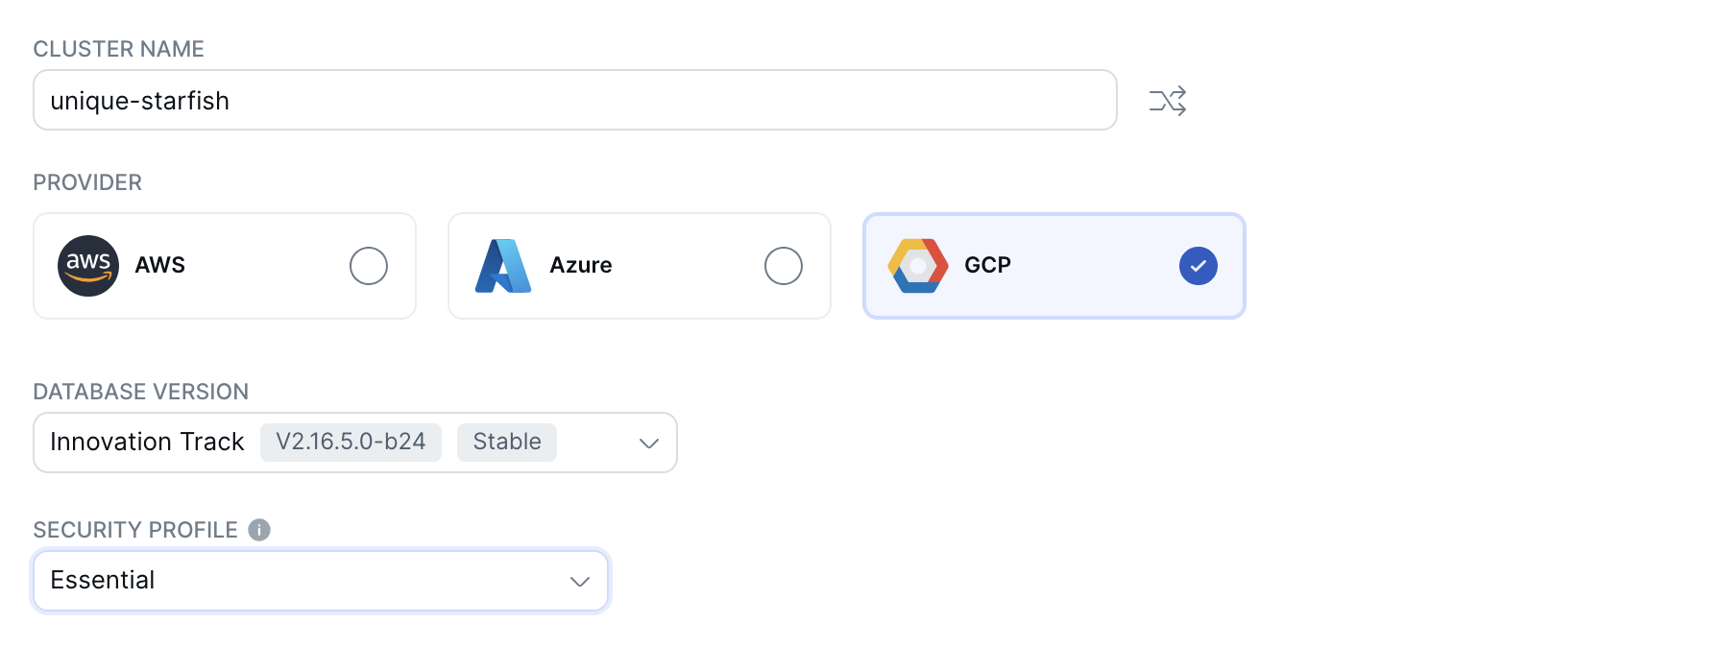The height and width of the screenshot is (647, 1719).
Task: Click the chevron on Security Profile selector
Action: [x=578, y=580]
